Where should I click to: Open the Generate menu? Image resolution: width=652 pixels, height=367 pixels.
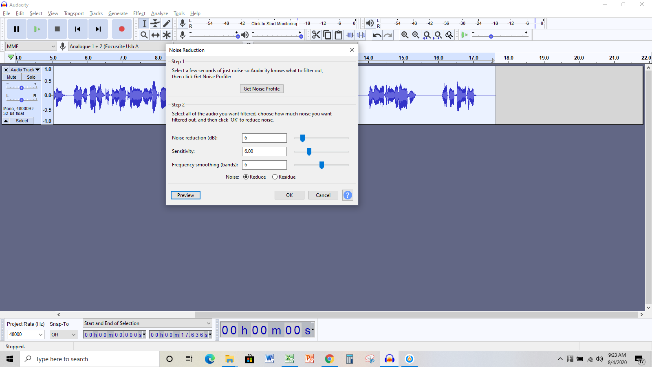pyautogui.click(x=118, y=13)
